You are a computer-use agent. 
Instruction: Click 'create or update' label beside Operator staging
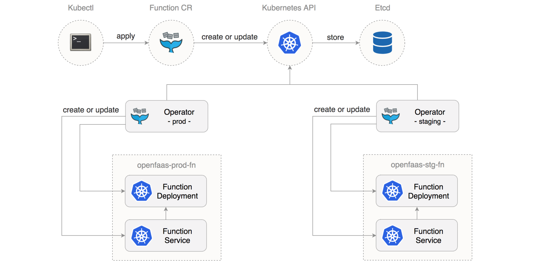(342, 109)
